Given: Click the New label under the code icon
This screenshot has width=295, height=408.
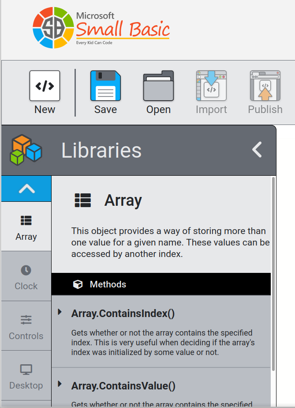Looking at the screenshot, I should click(45, 110).
